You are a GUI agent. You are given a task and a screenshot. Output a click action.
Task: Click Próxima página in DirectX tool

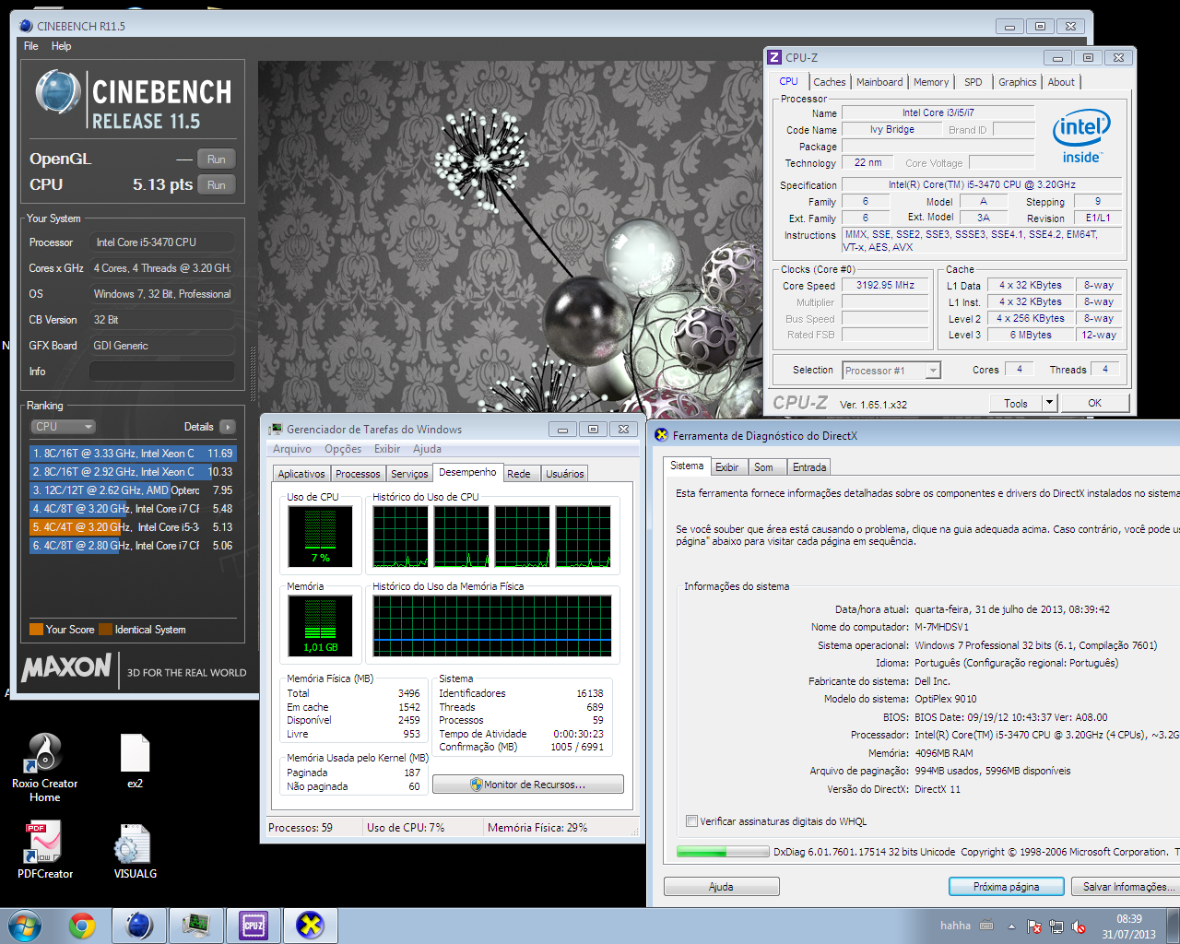coord(1006,887)
